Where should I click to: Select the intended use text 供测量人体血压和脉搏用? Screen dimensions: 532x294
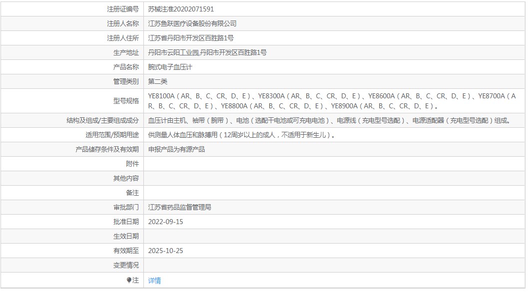pos(242,135)
